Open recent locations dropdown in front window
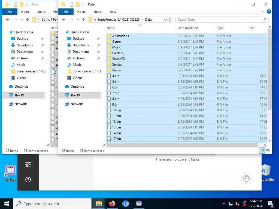The height and width of the screenshot is (209, 279). 78,20
